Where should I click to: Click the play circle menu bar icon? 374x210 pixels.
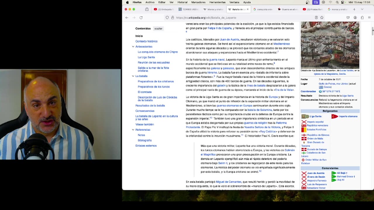point(323,2)
